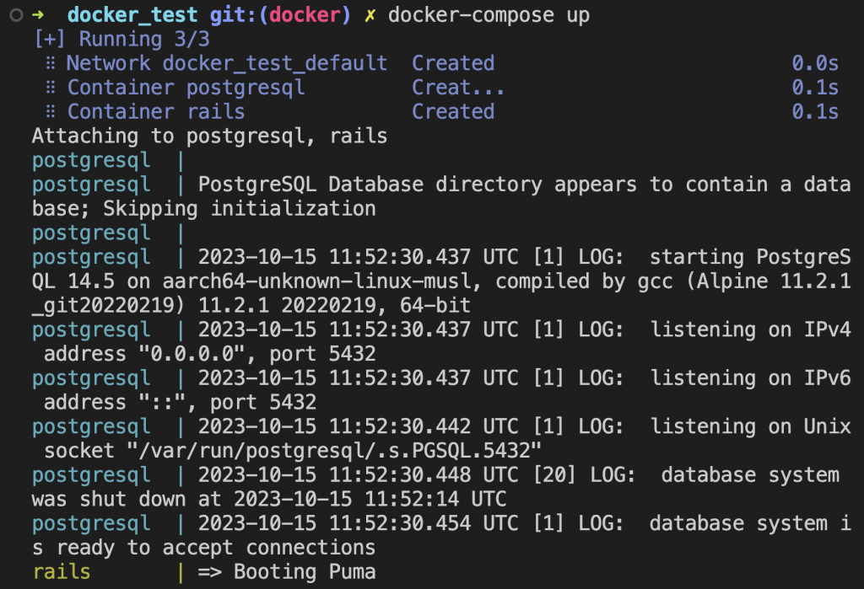Screen dimensions: 864x589
Task: Click the docker-compose up command text
Action: pos(489,15)
